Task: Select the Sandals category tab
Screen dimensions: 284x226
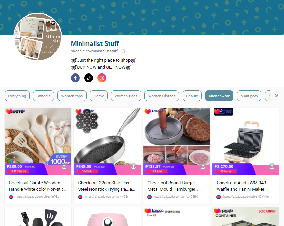Action: pyautogui.click(x=44, y=96)
